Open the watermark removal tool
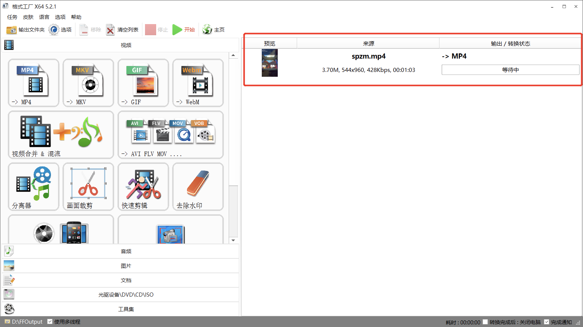The image size is (583, 327). [x=198, y=186]
